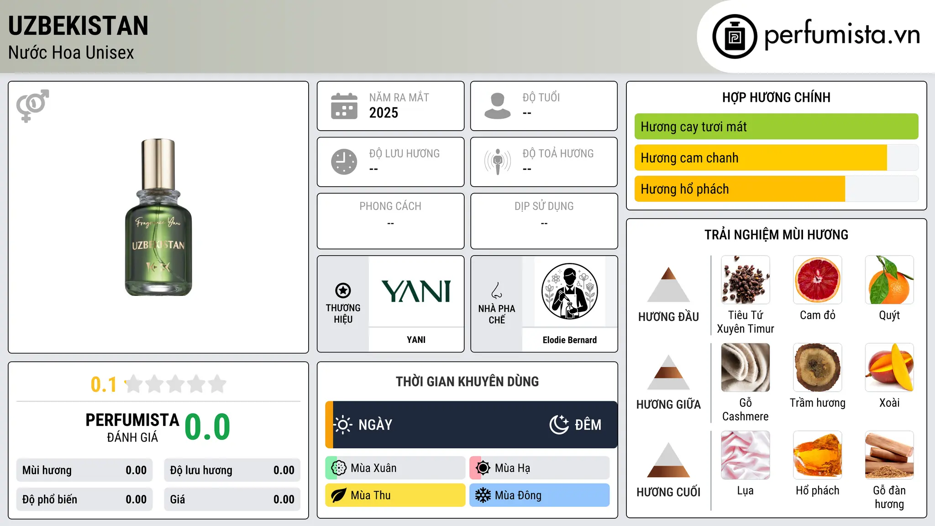The width and height of the screenshot is (935, 526).
Task: Click the UZBEKISTAN page title
Action: point(79,26)
